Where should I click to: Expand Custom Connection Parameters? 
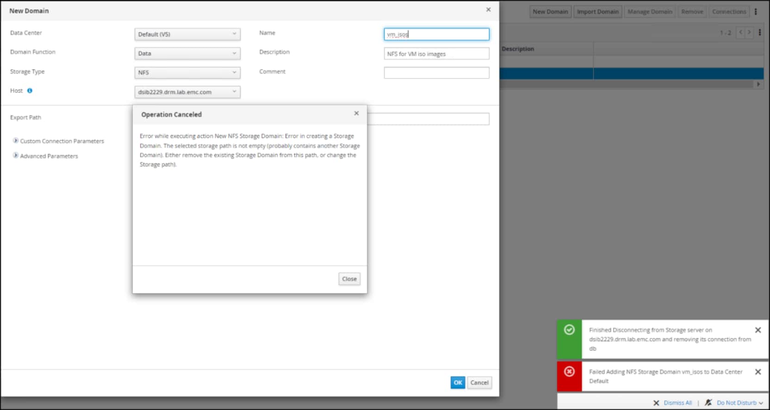(58, 141)
